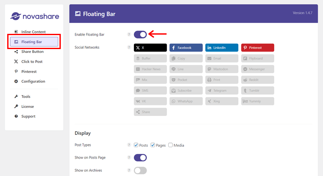The width and height of the screenshot is (323, 176).
Task: Enable the Messenger network button
Action: point(258,69)
